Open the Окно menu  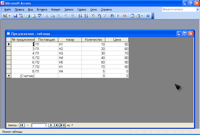[93, 9]
